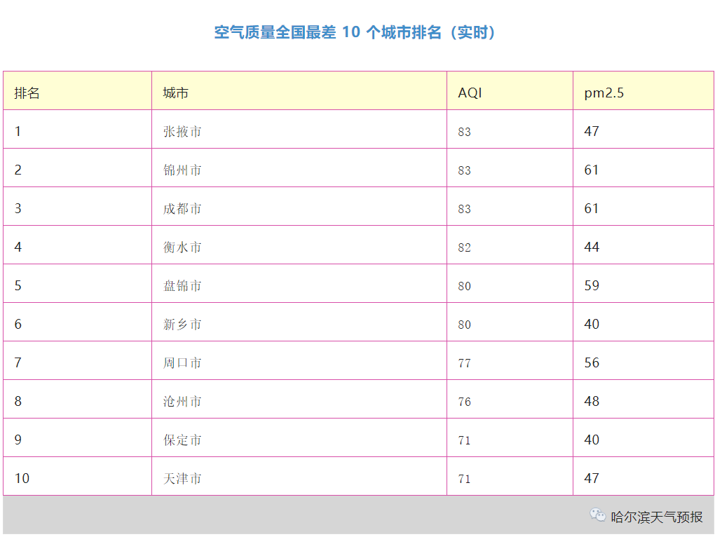Viewport: 715px width, 537px height.
Task: Click the AQI value in 成都市 row
Action: tap(464, 209)
